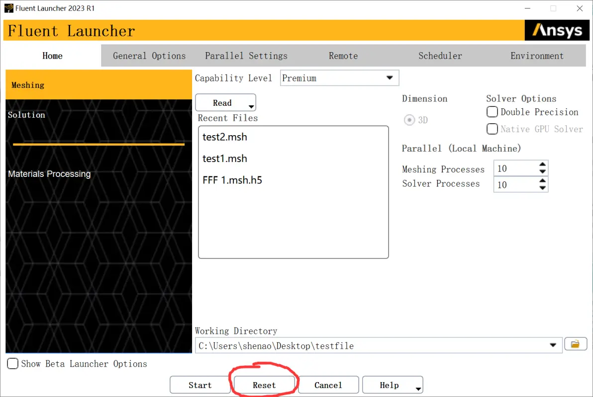Click the folder browse icon for Working Directory
The height and width of the screenshot is (397, 593).
tap(575, 344)
